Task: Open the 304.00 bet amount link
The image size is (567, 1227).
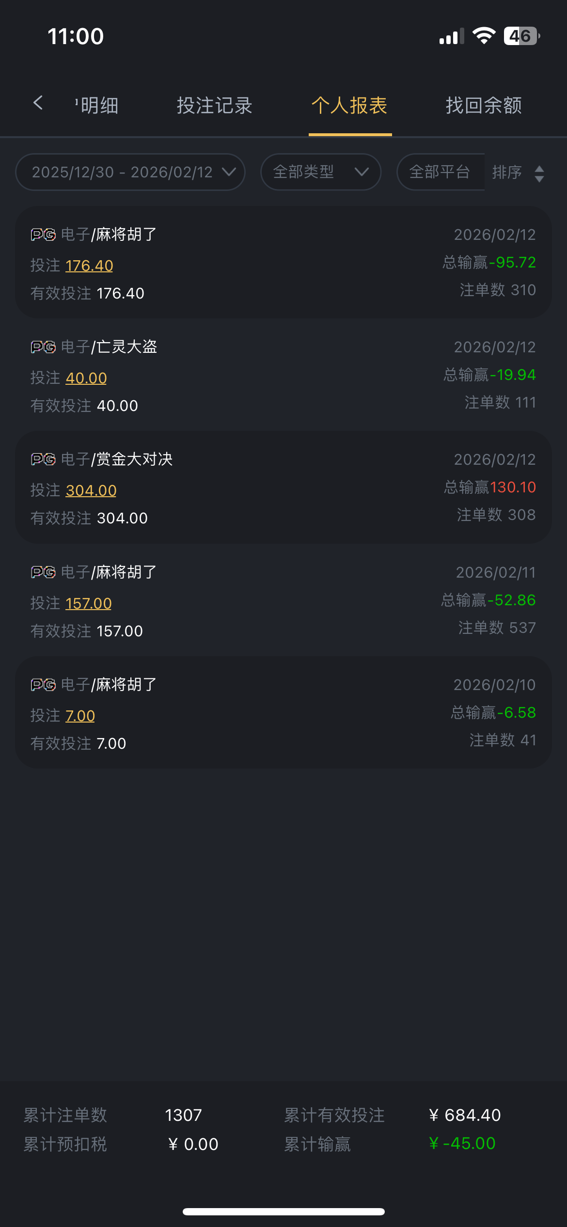Action: pos(91,490)
